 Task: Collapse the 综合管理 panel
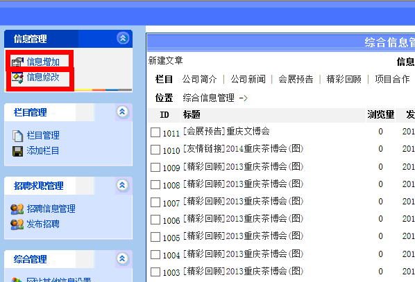click(122, 258)
